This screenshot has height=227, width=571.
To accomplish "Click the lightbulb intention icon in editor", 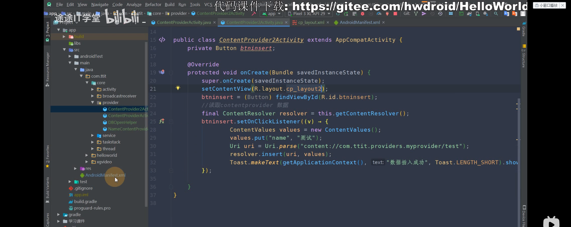I will click(x=178, y=88).
